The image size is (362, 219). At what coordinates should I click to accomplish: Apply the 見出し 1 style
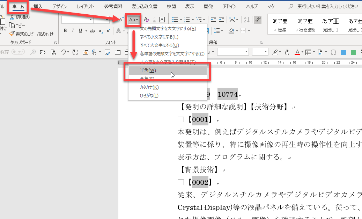(x=330, y=25)
